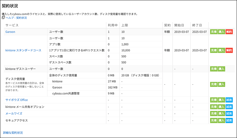Click 購入 in ディスク使用量 row

tap(221, 84)
